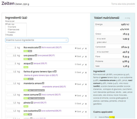
Task: Remove the fico essiccato ingredient row
Action: (86, 49)
